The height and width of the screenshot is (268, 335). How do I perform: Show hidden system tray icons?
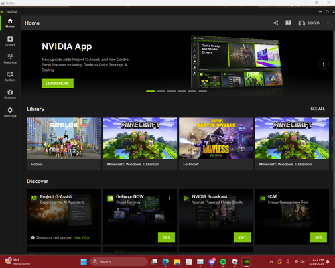271,262
